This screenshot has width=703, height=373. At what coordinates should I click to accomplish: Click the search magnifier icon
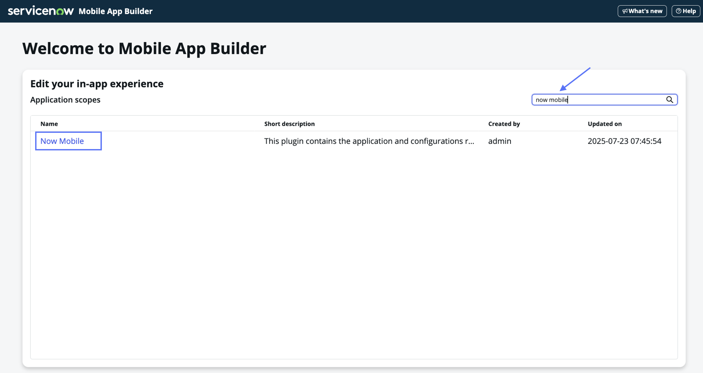(670, 100)
